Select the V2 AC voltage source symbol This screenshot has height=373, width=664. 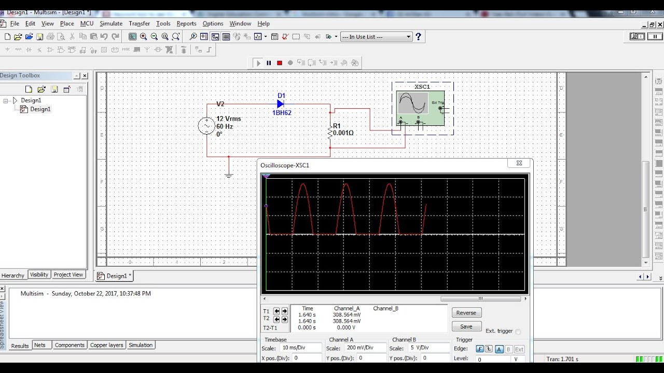tap(206, 126)
